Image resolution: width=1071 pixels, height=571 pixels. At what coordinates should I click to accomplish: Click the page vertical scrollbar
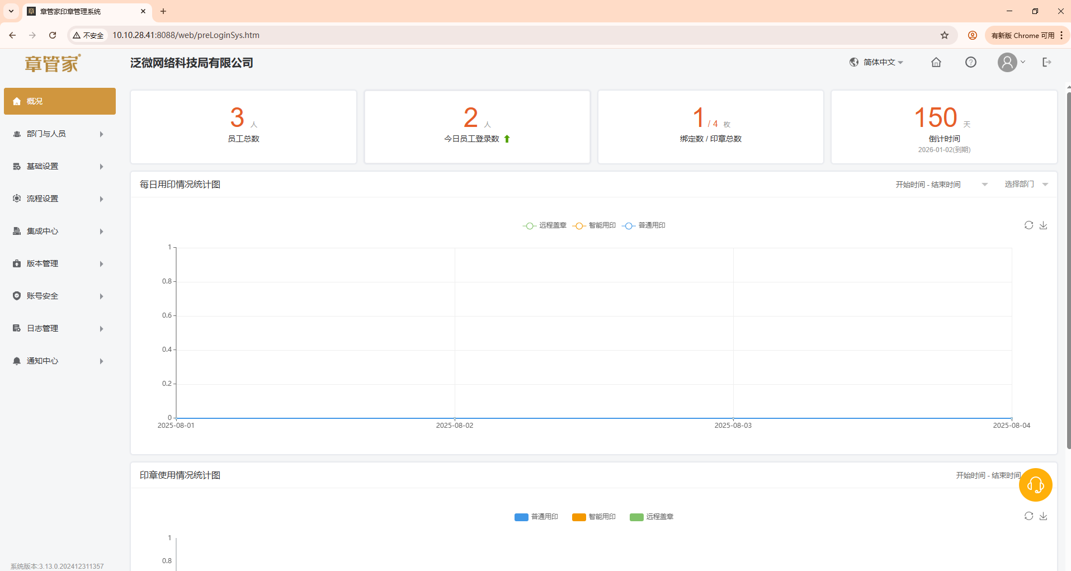(1068, 270)
